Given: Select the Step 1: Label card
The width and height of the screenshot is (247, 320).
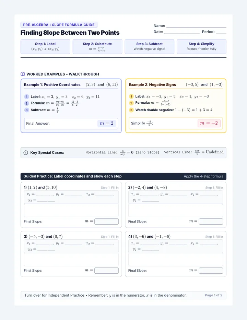Looking at the screenshot, I should [45, 47].
